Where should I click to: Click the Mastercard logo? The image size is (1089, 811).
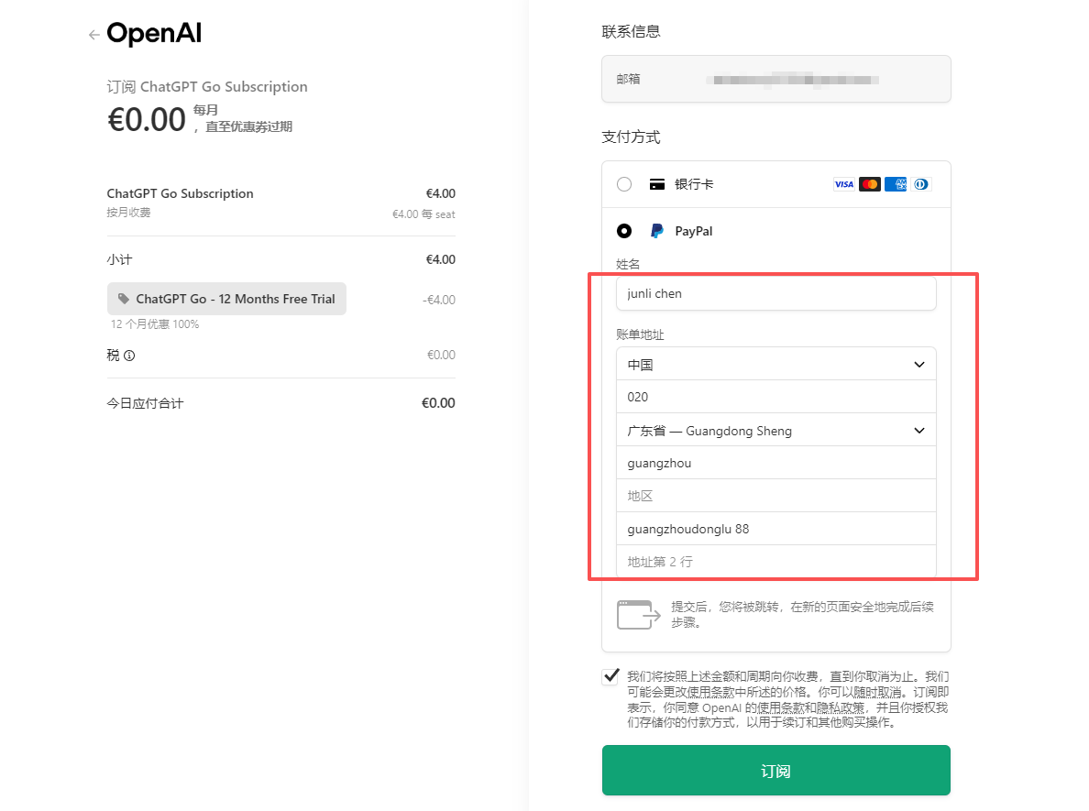pyautogui.click(x=869, y=184)
